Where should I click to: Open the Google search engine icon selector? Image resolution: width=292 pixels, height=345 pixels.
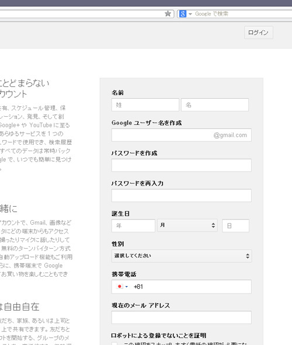[x=183, y=13]
